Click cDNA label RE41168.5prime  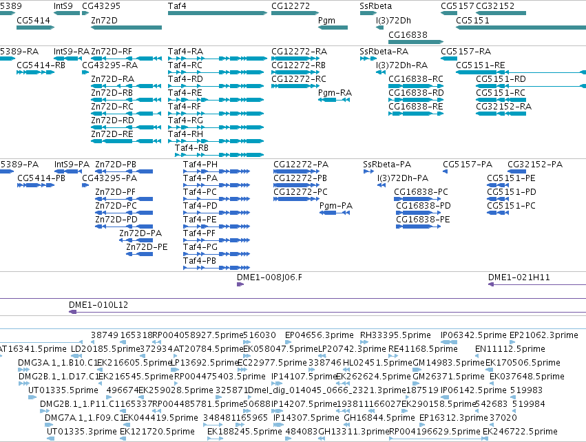click(423, 349)
